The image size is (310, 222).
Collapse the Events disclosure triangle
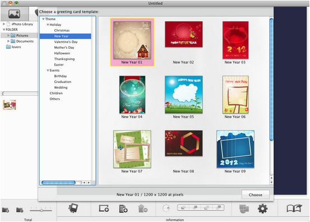click(x=48, y=71)
